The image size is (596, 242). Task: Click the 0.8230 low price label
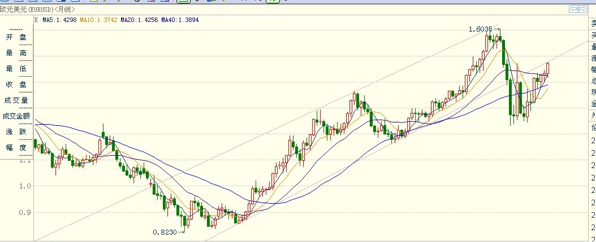click(165, 232)
